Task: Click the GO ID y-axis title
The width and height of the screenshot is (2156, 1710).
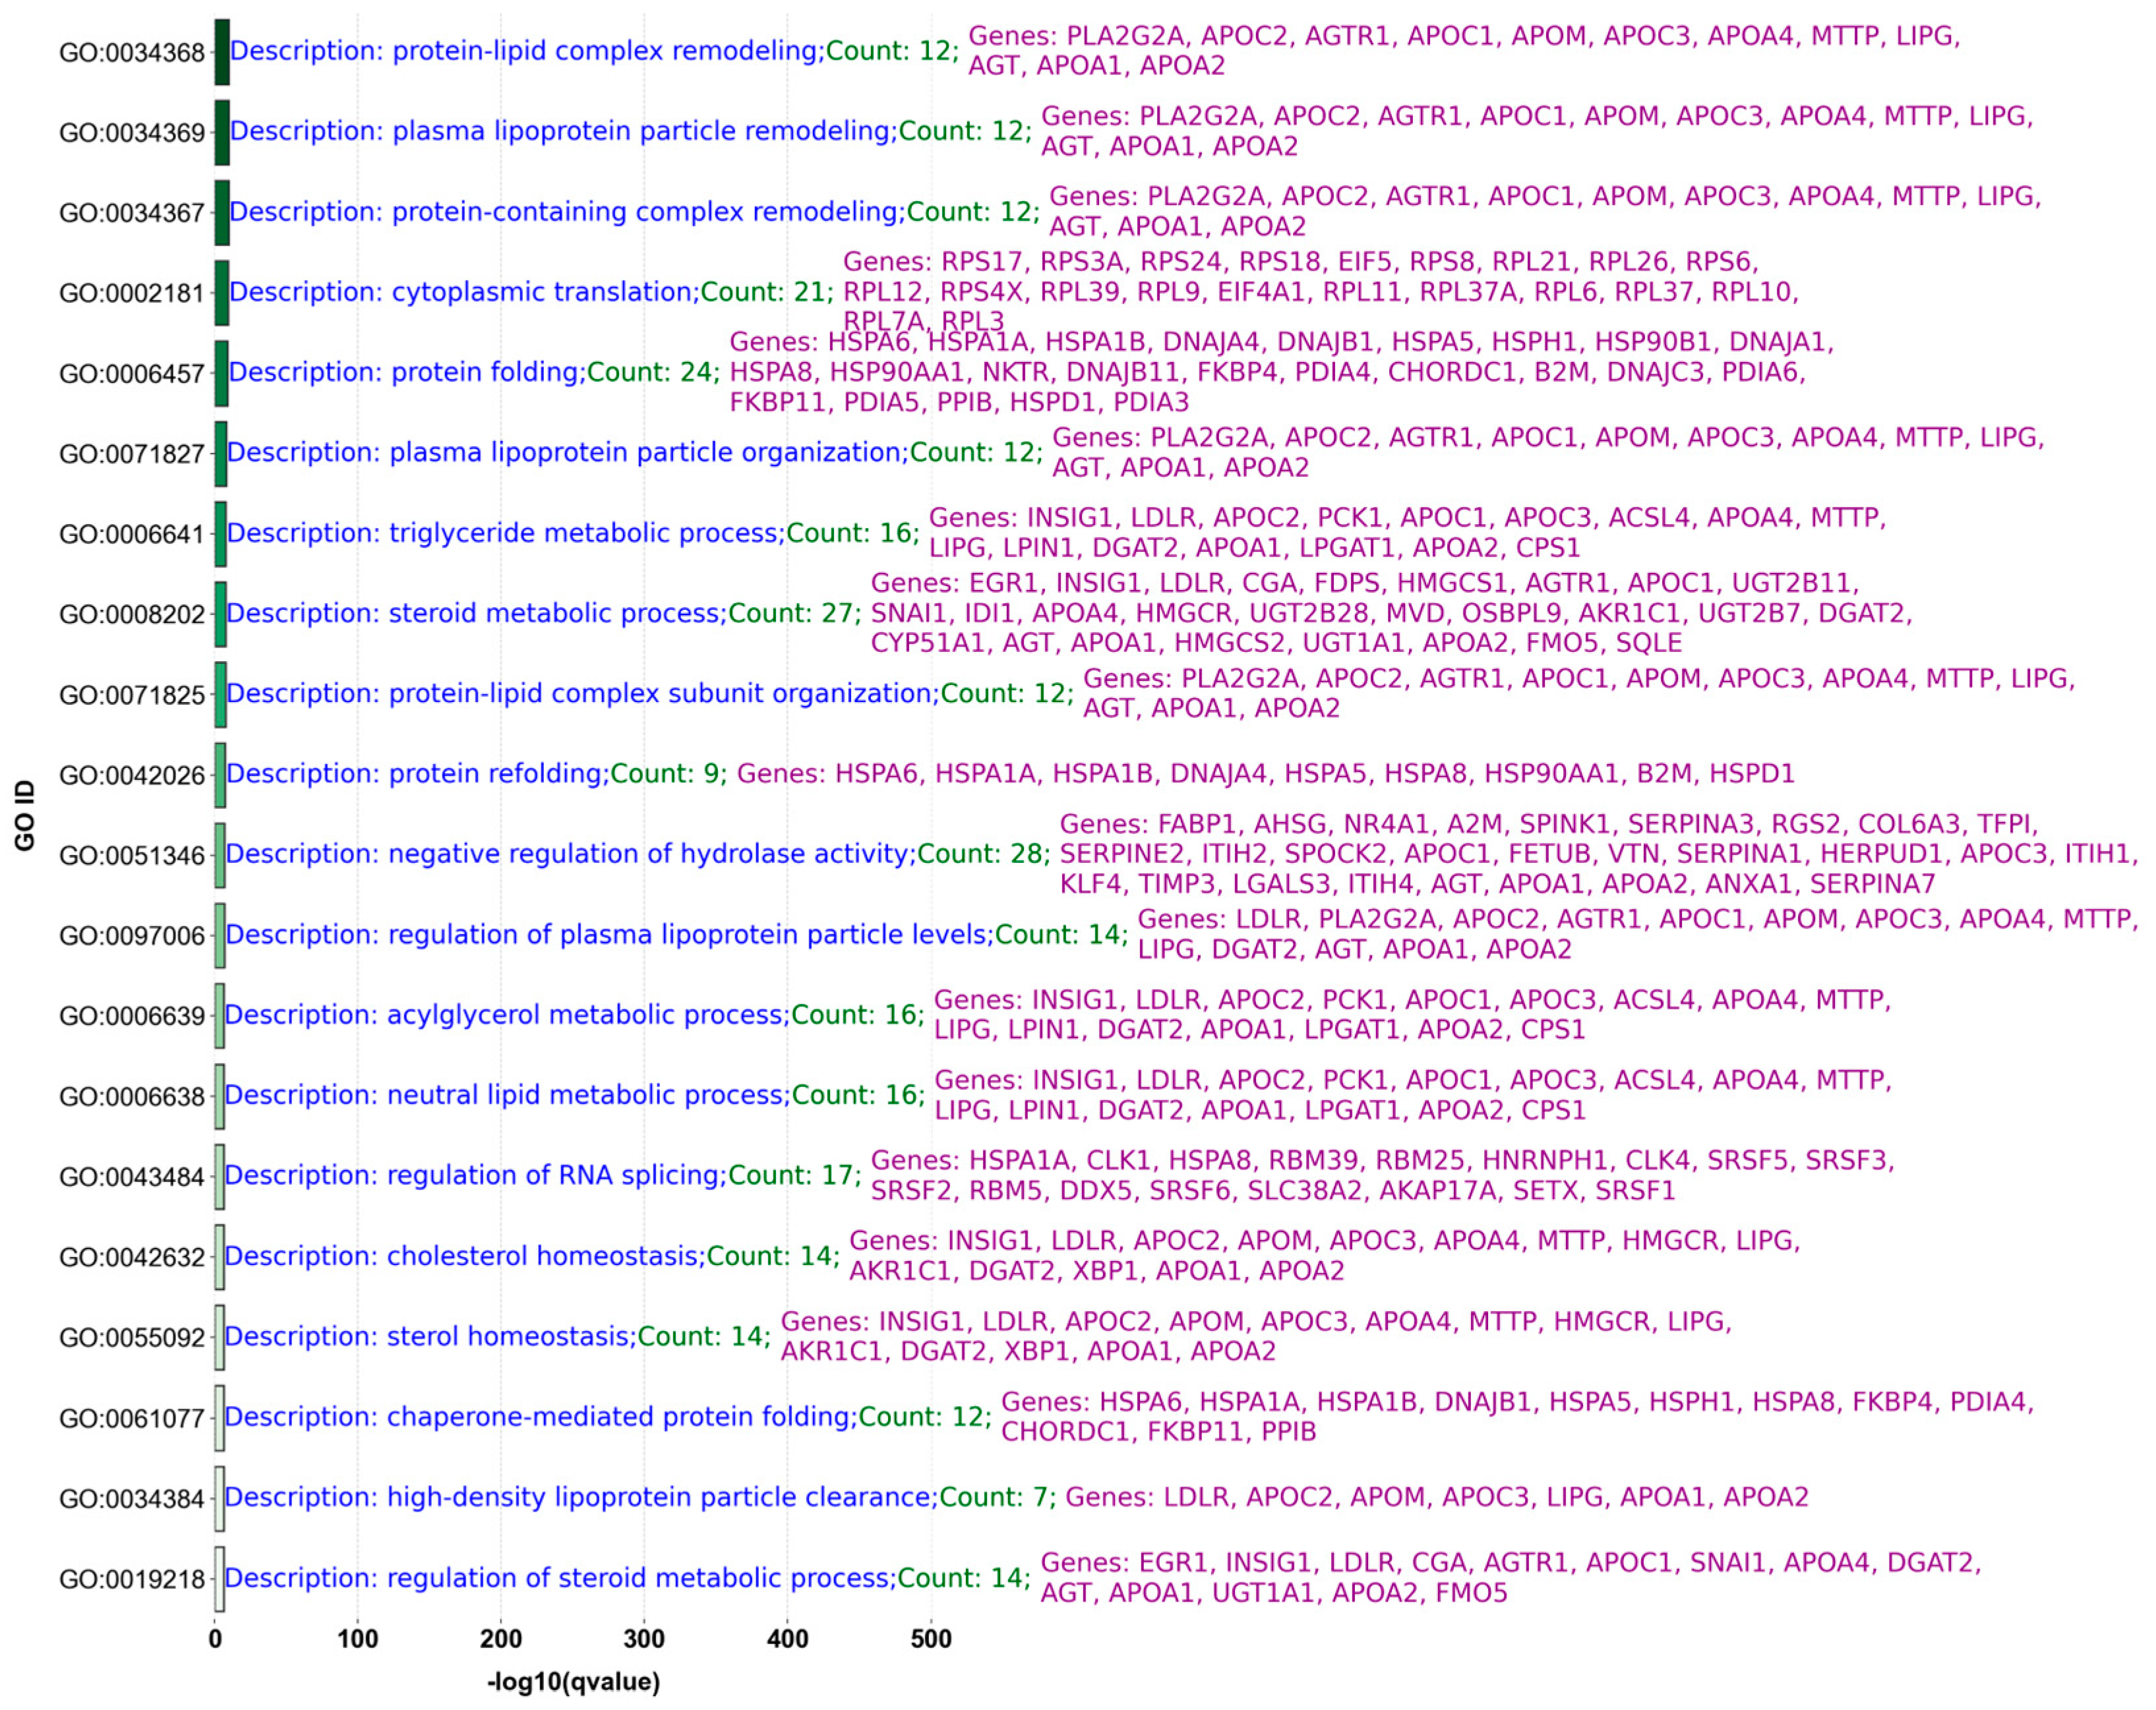Action: pos(24,816)
